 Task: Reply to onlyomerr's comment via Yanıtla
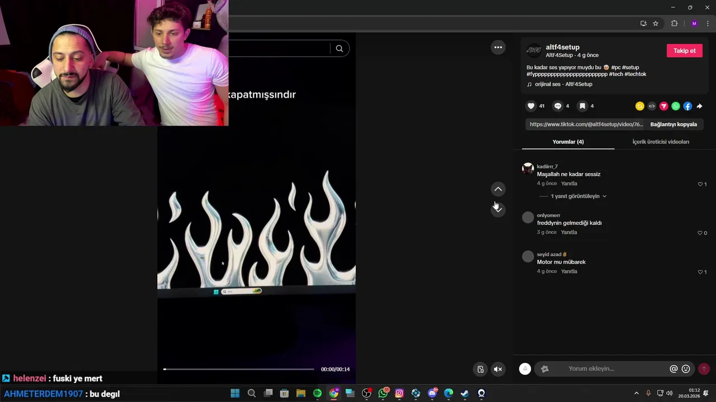569,232
